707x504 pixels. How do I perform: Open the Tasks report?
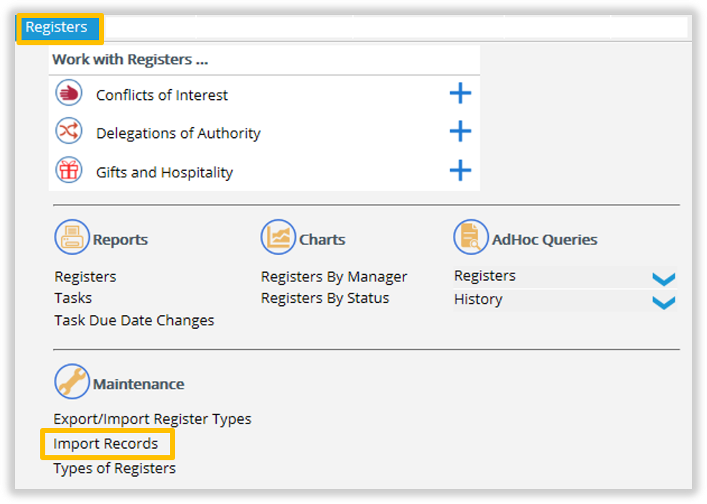(x=73, y=298)
